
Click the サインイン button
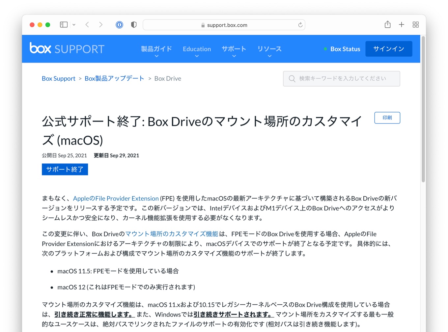click(x=389, y=48)
